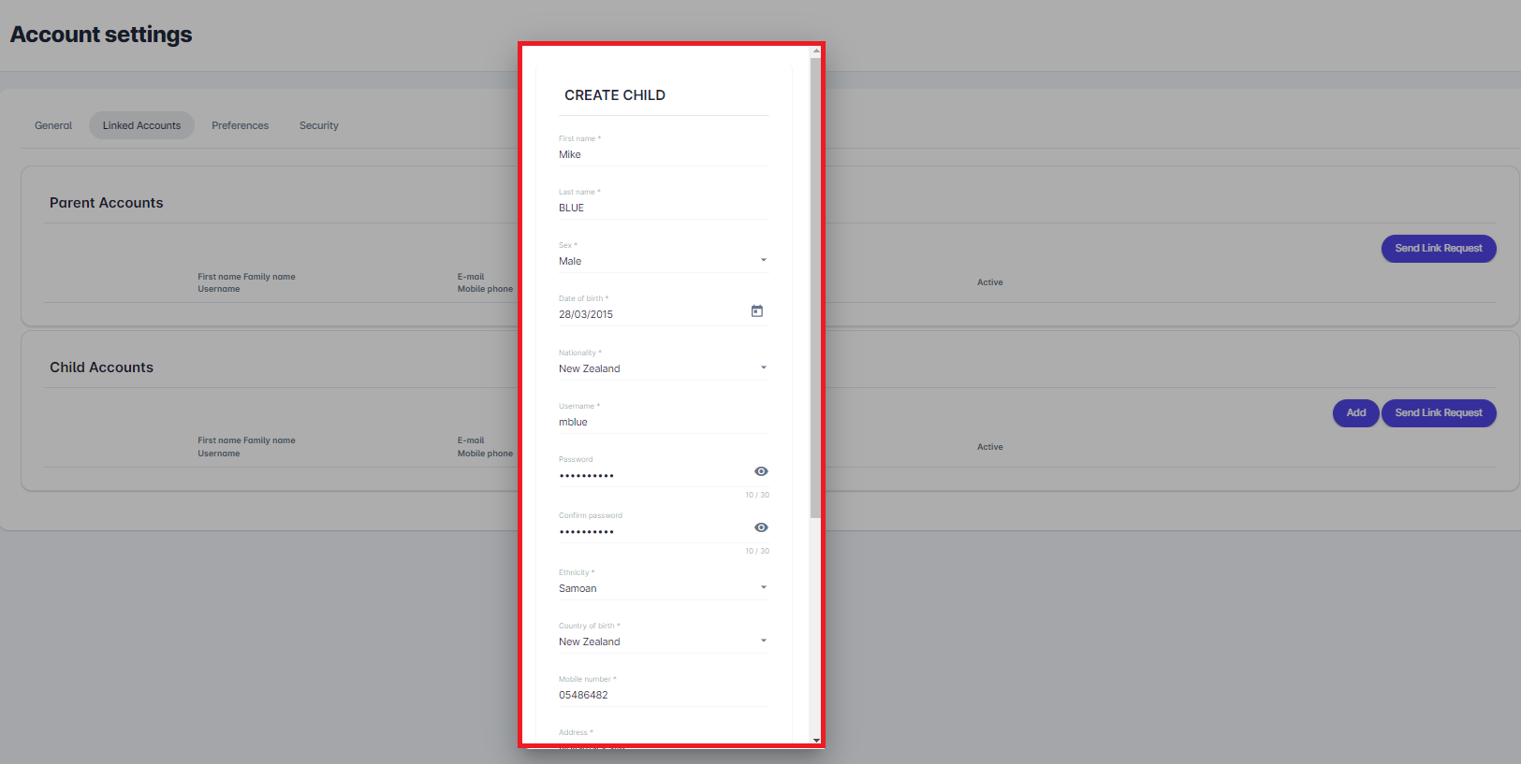This screenshot has width=1521, height=764.
Task: Click the dialog scrollbar down arrow
Action: [816, 740]
